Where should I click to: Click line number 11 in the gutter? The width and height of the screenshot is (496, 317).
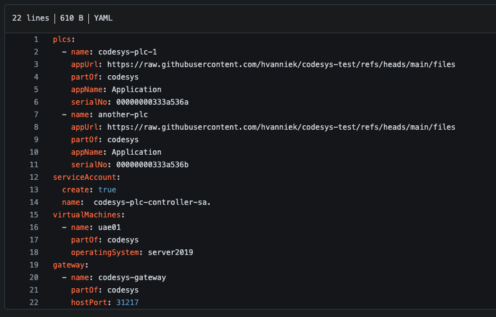click(x=34, y=165)
